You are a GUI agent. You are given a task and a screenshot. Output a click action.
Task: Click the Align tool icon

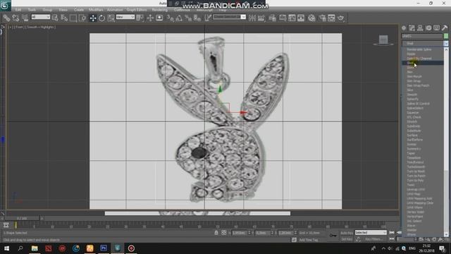pyautogui.click(x=261, y=18)
